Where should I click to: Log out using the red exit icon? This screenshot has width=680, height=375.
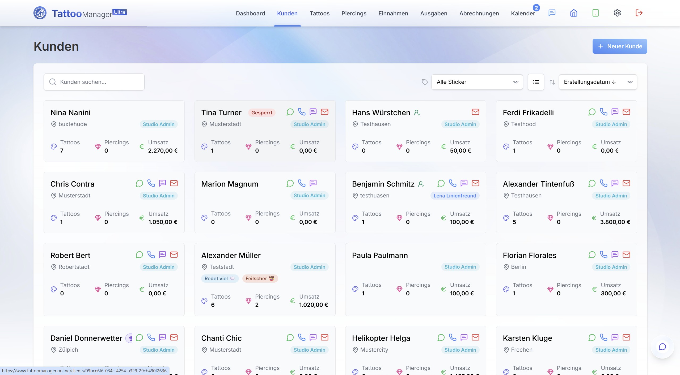[639, 13]
